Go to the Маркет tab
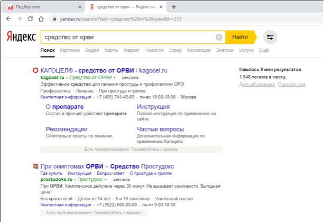 pos(132,50)
